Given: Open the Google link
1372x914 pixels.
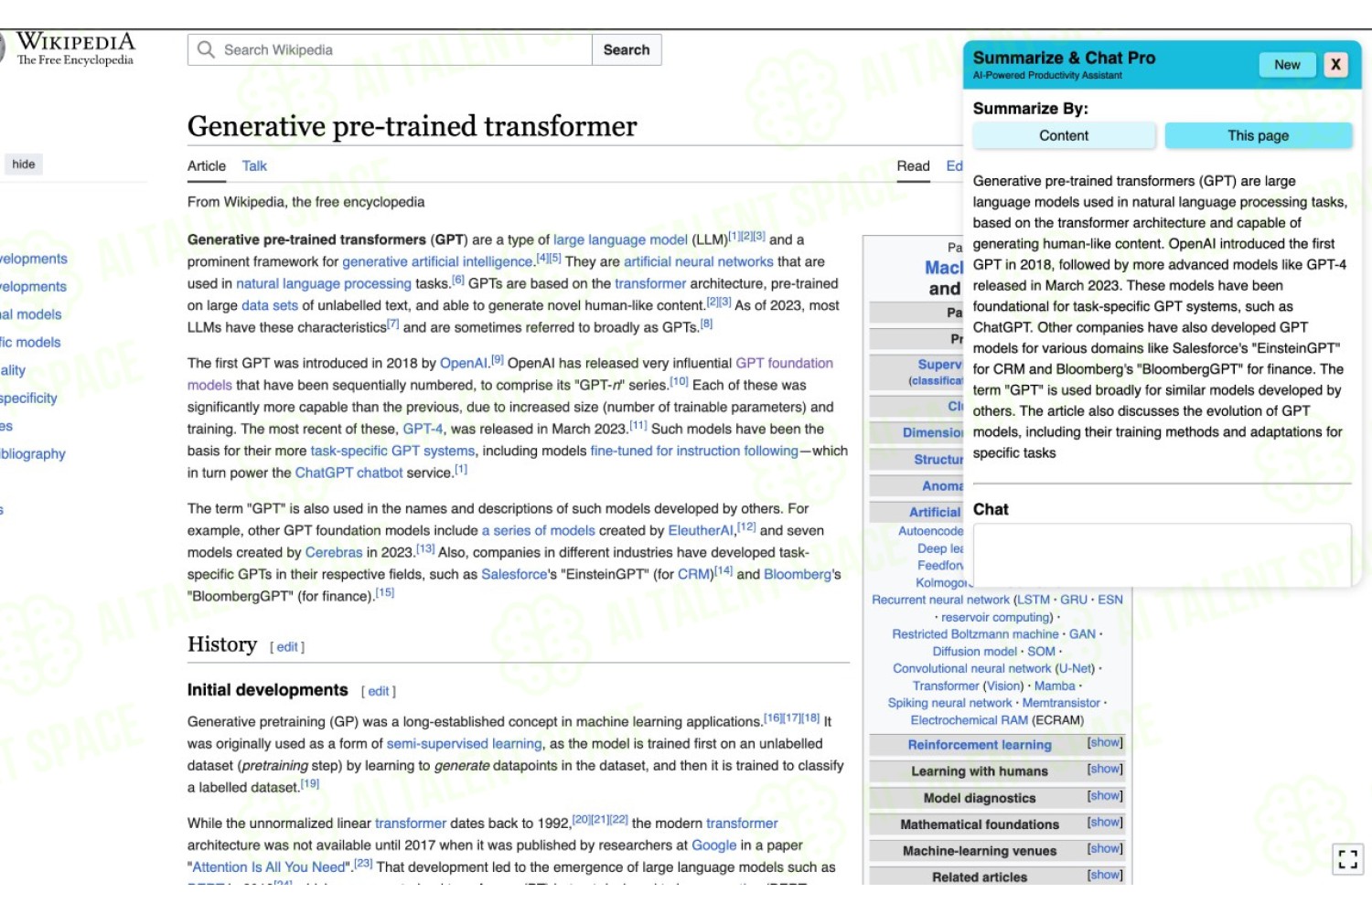Looking at the screenshot, I should [x=713, y=845].
